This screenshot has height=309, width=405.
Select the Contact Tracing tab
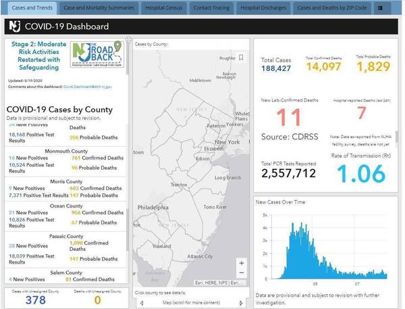[x=210, y=8]
